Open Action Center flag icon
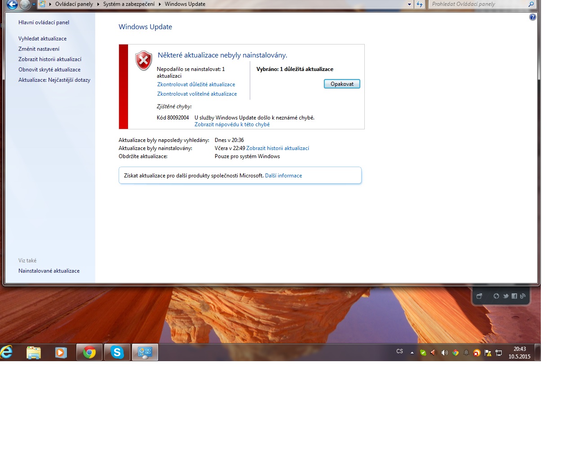The height and width of the screenshot is (460, 575). [488, 353]
